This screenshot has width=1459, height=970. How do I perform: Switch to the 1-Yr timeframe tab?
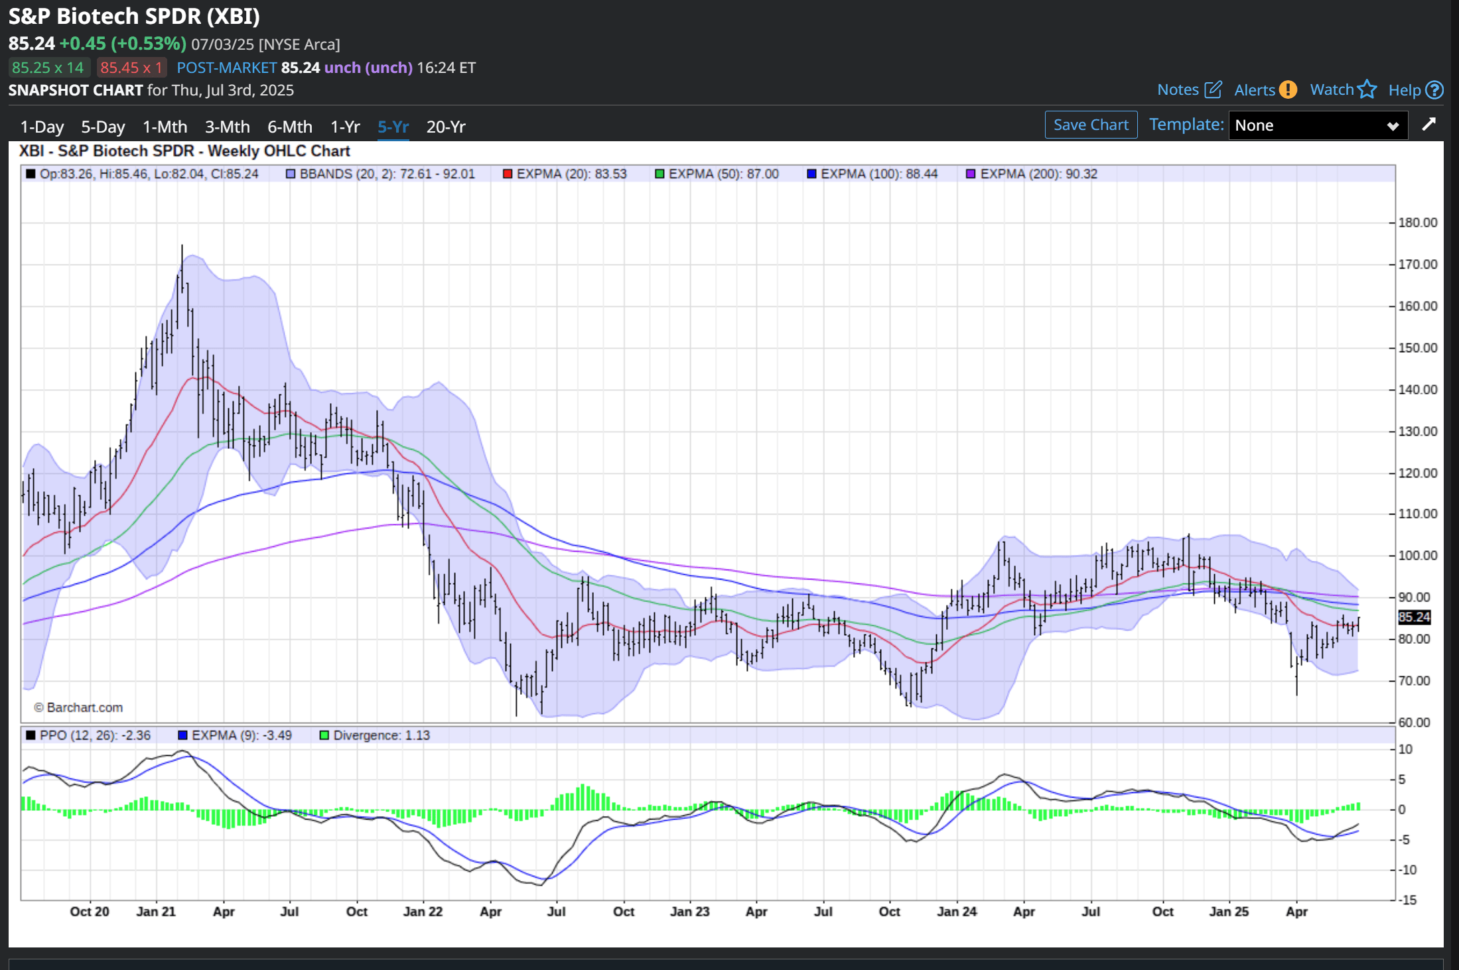tap(344, 127)
